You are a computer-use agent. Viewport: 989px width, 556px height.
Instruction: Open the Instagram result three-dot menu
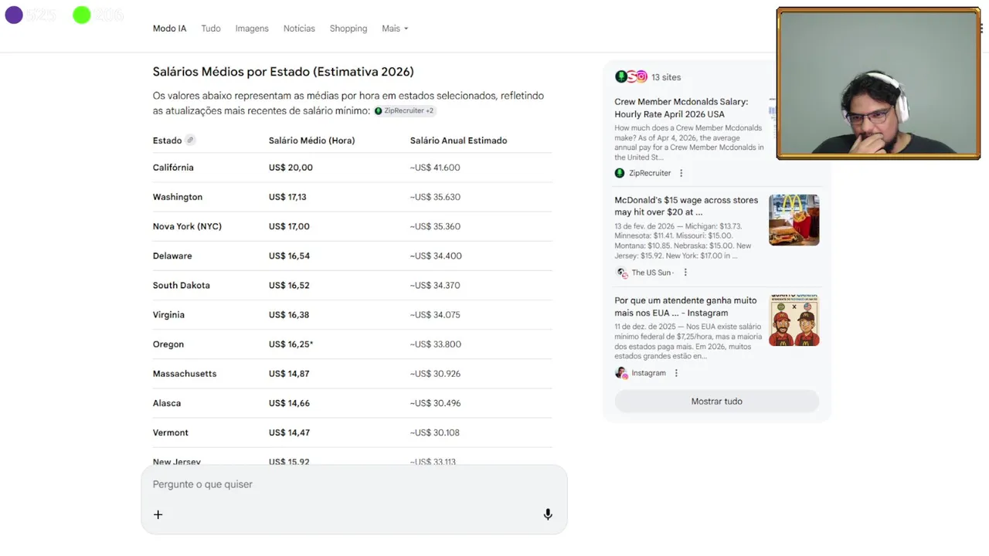coord(676,373)
